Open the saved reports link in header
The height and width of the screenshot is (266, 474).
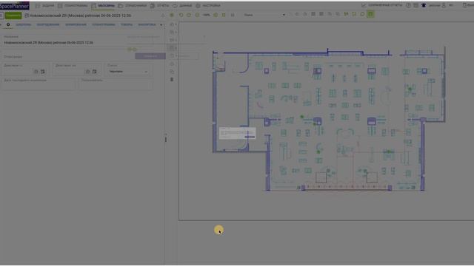[x=382, y=5]
